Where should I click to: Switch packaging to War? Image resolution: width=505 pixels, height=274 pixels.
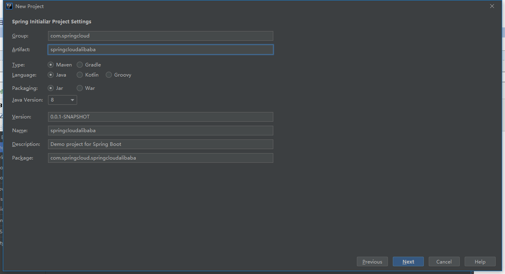(x=80, y=88)
